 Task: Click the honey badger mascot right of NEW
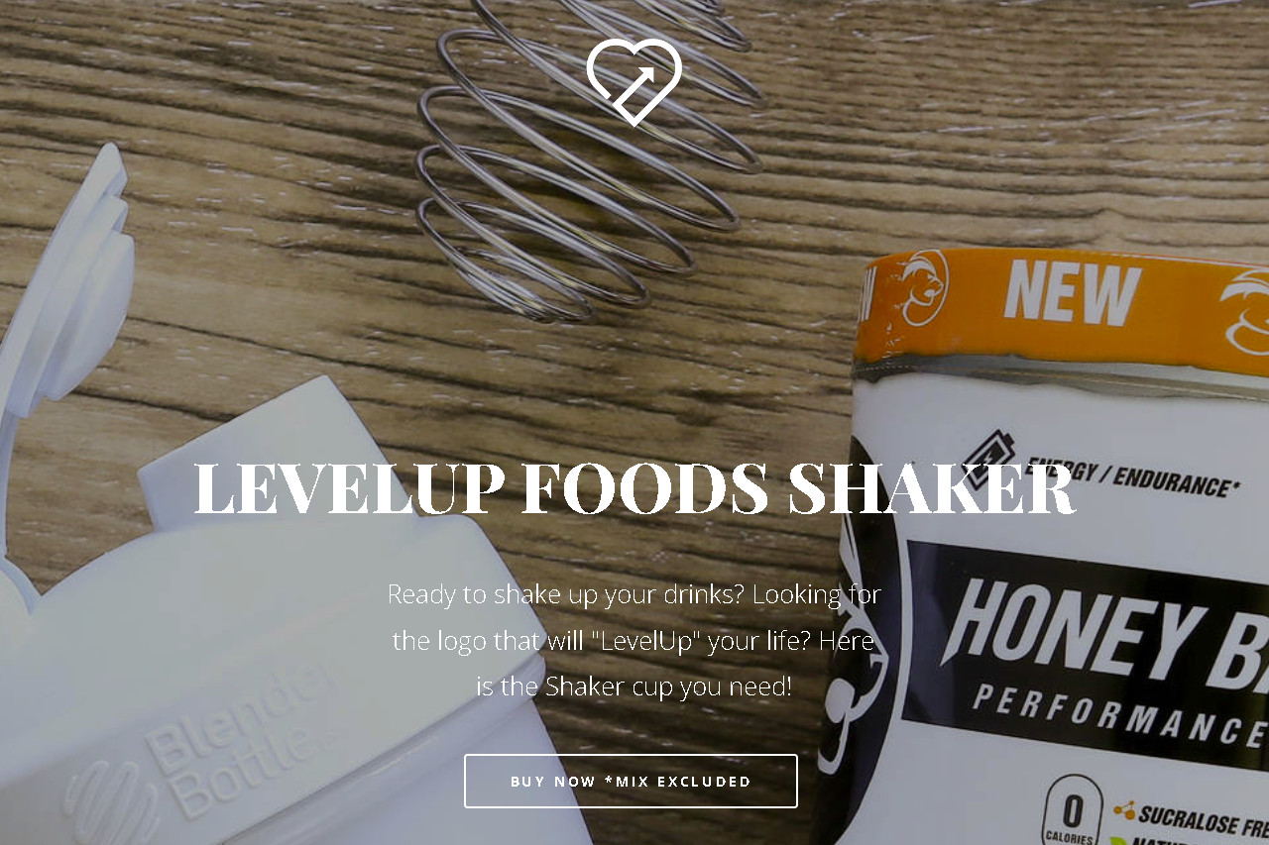[1245, 310]
